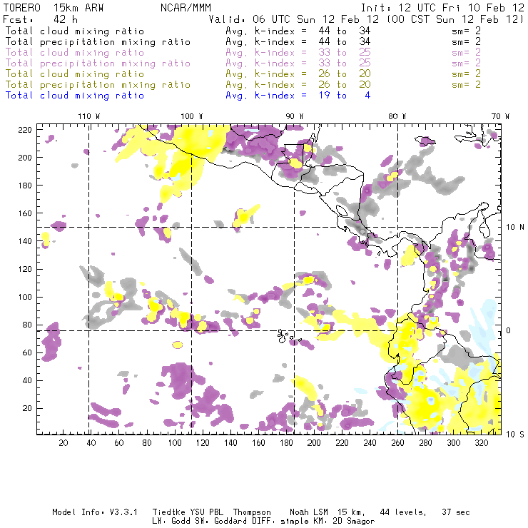Select the olive 'Total cloud mixing ratio' legend label
Viewport: 528px width, 528px height.
75,73
